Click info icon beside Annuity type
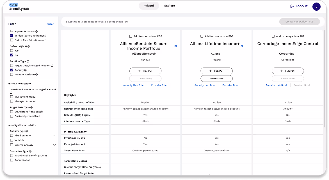The image size is (329, 180). [27, 131]
